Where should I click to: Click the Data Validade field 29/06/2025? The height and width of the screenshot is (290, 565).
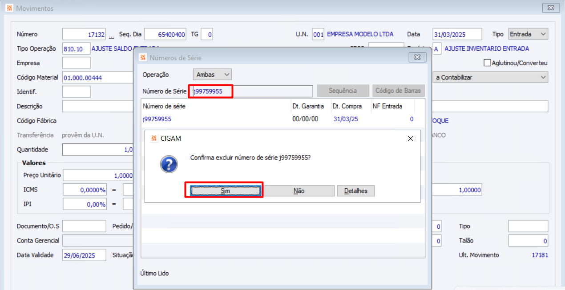(x=84, y=255)
